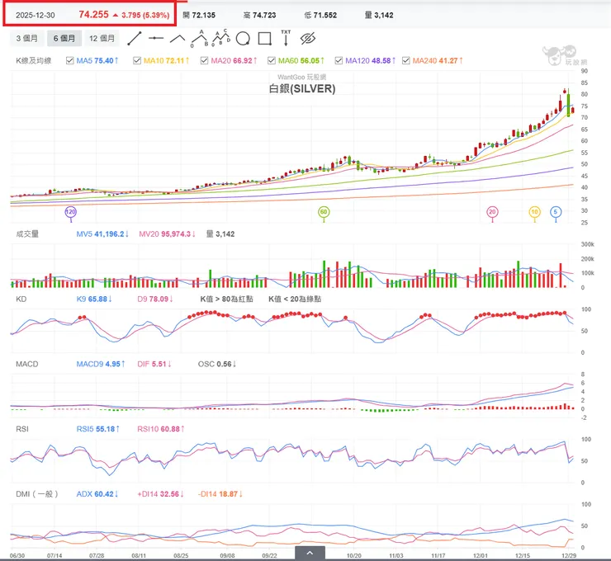Click the MV20 95,974.3 value

pyautogui.click(x=167, y=234)
